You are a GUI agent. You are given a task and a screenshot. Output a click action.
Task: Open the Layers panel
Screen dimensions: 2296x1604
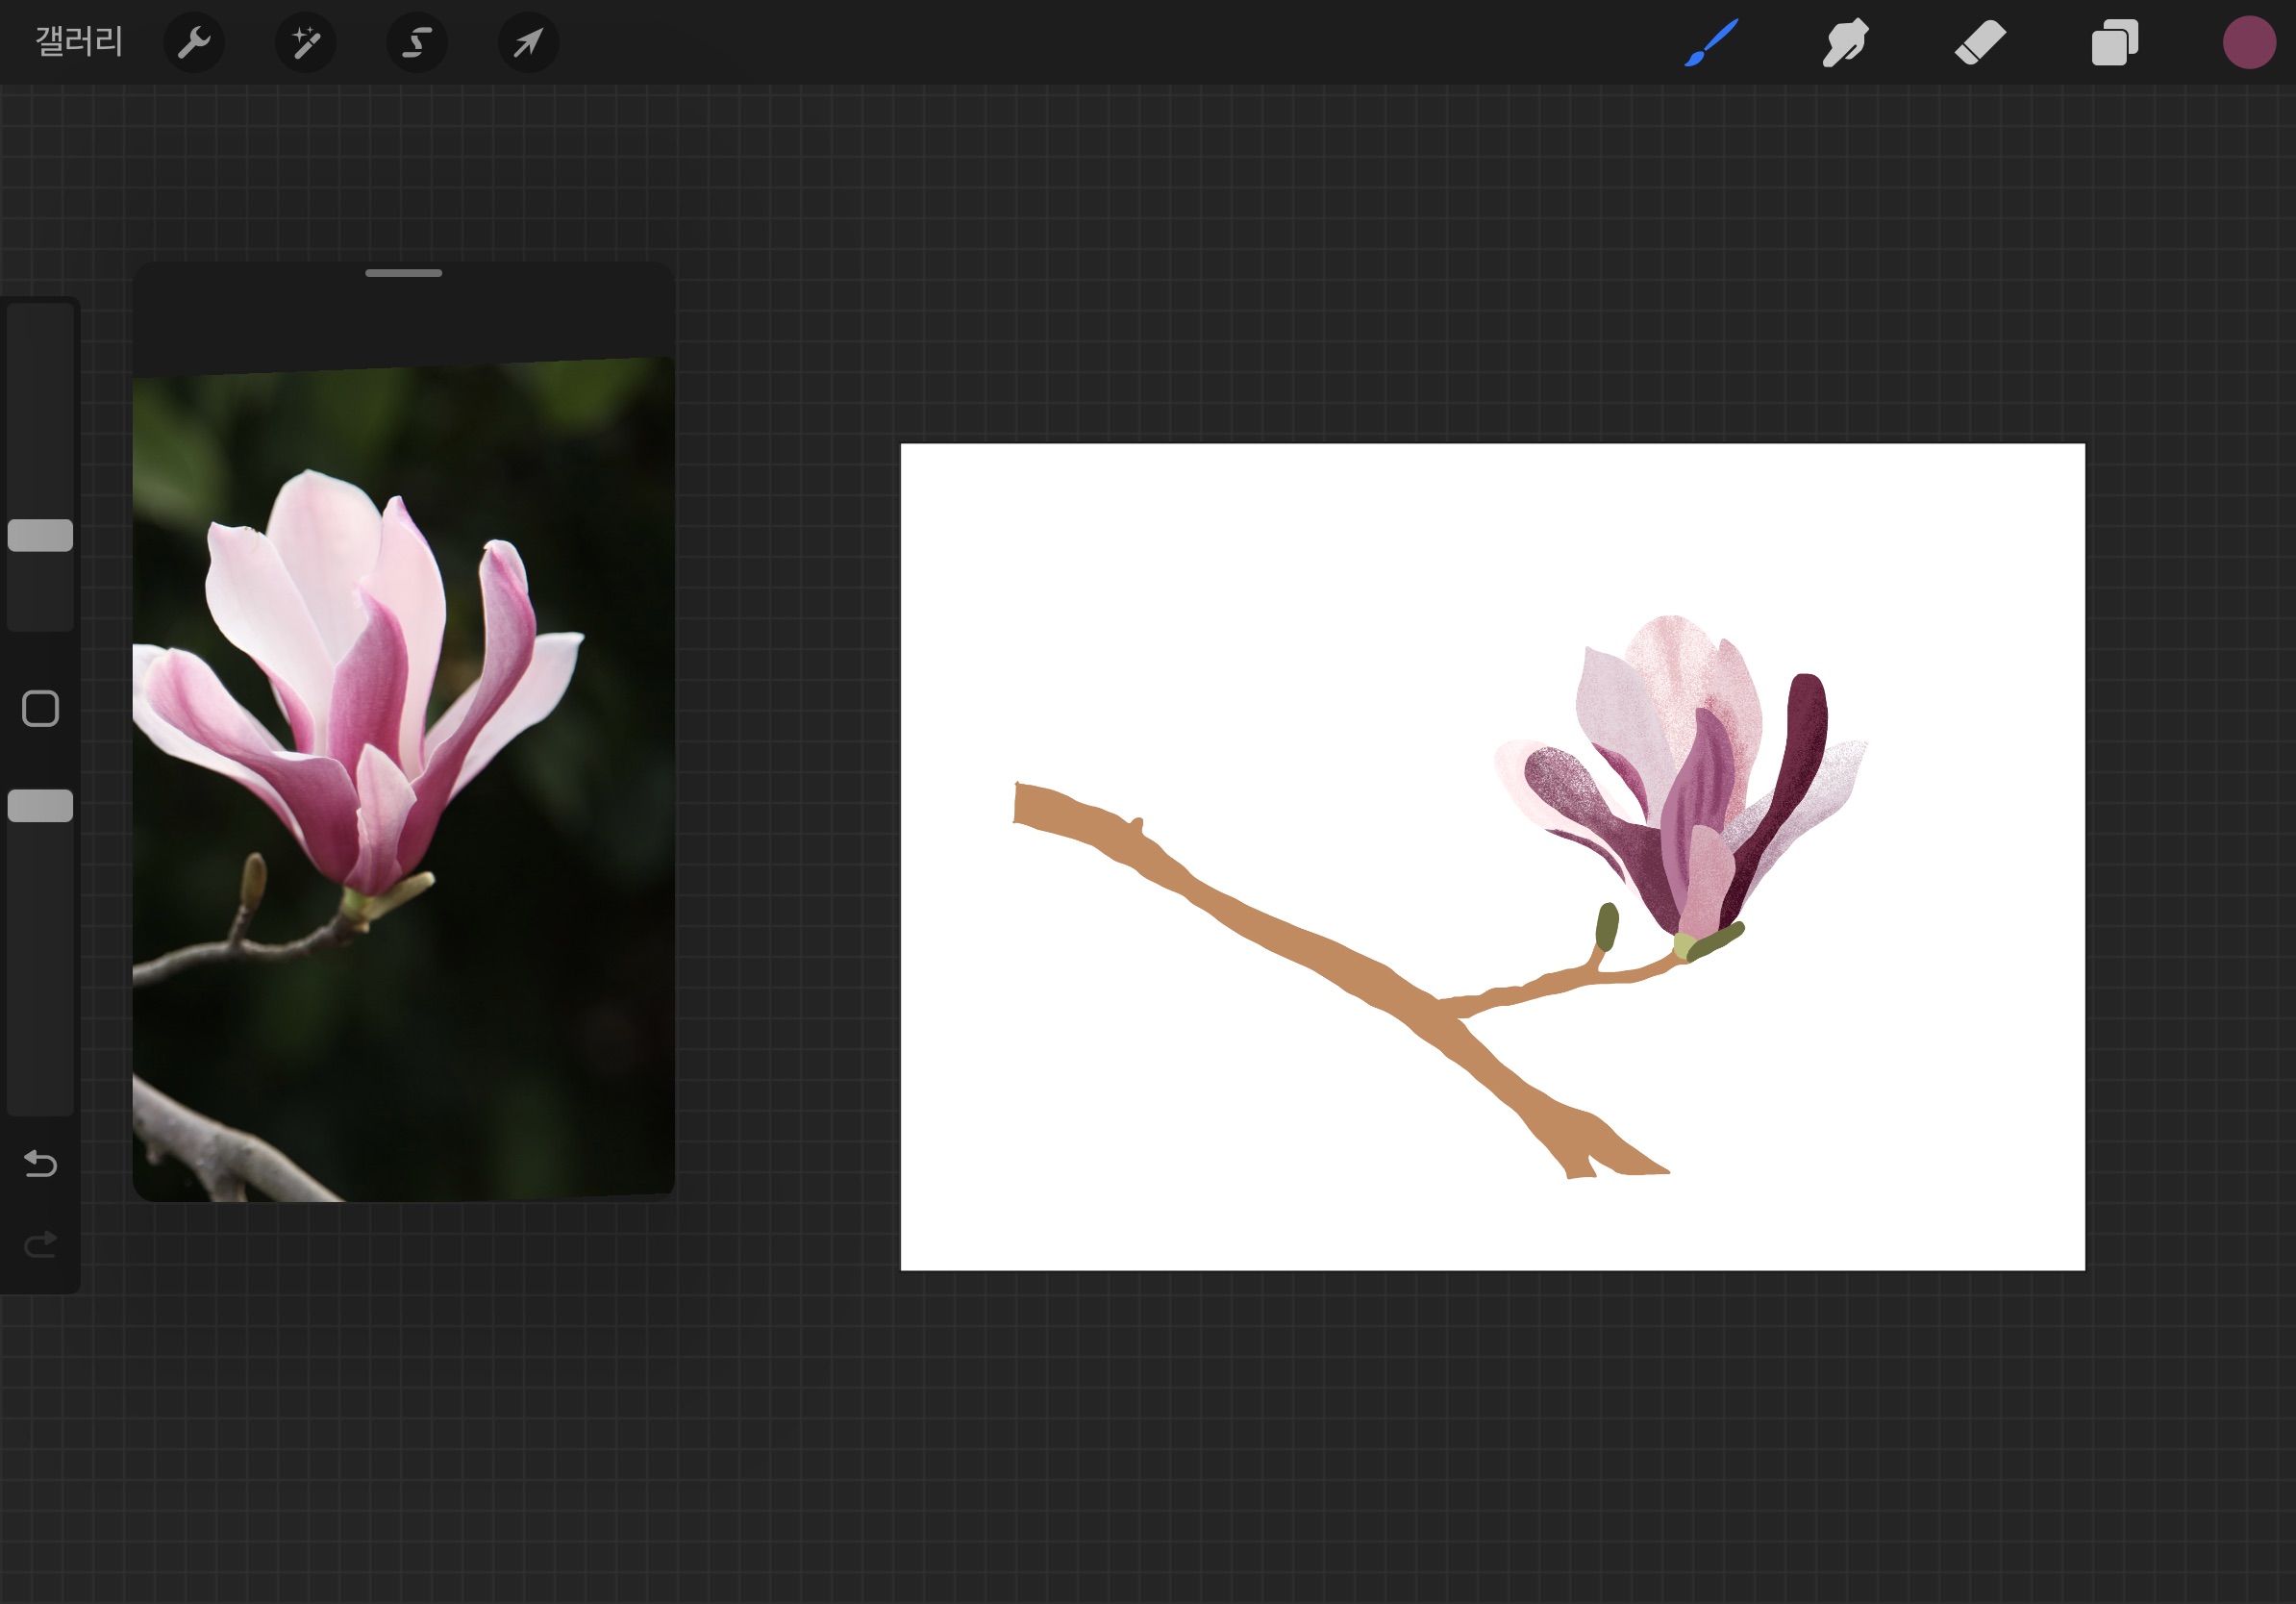(x=2114, y=43)
